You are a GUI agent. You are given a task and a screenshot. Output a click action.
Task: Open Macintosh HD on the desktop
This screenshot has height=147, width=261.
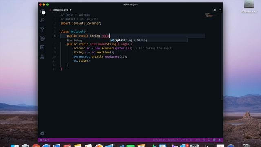(249, 7)
